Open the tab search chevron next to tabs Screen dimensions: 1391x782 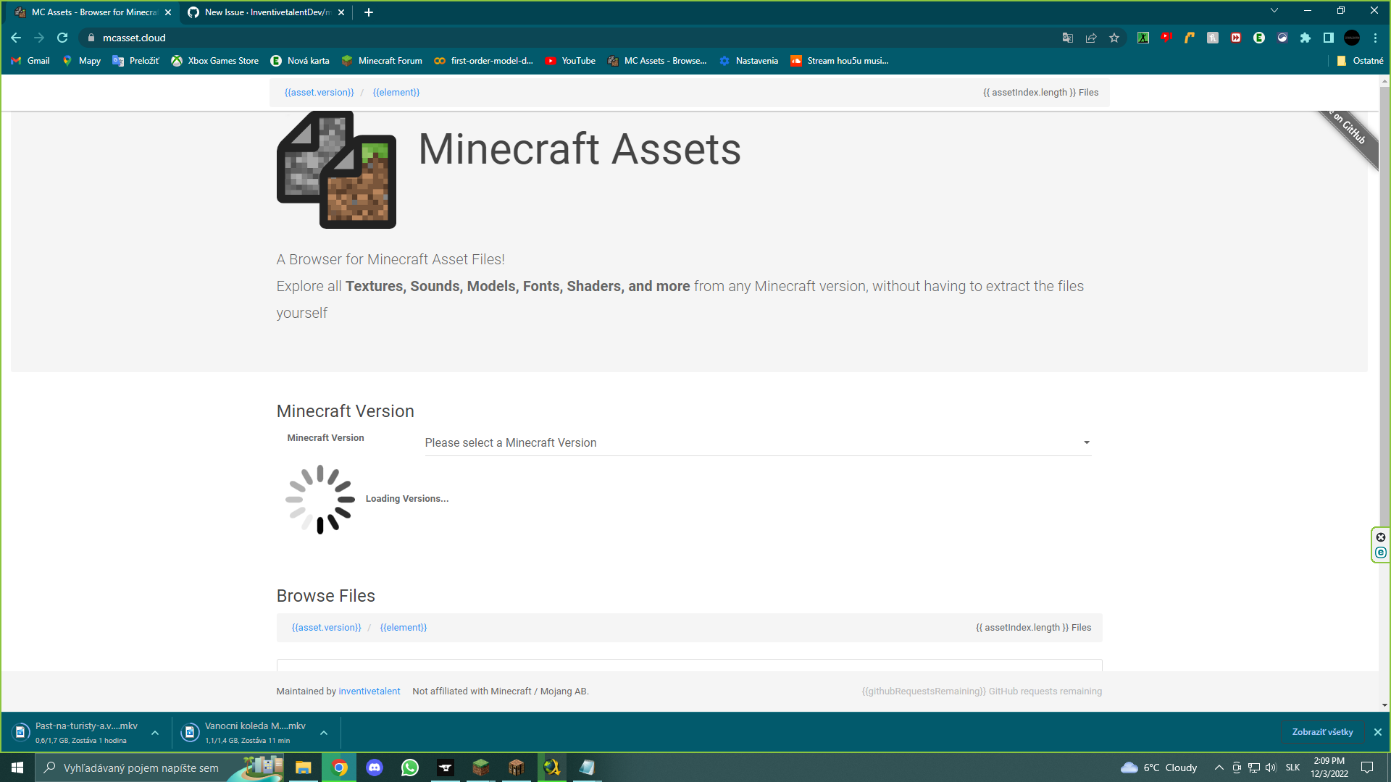(1274, 11)
